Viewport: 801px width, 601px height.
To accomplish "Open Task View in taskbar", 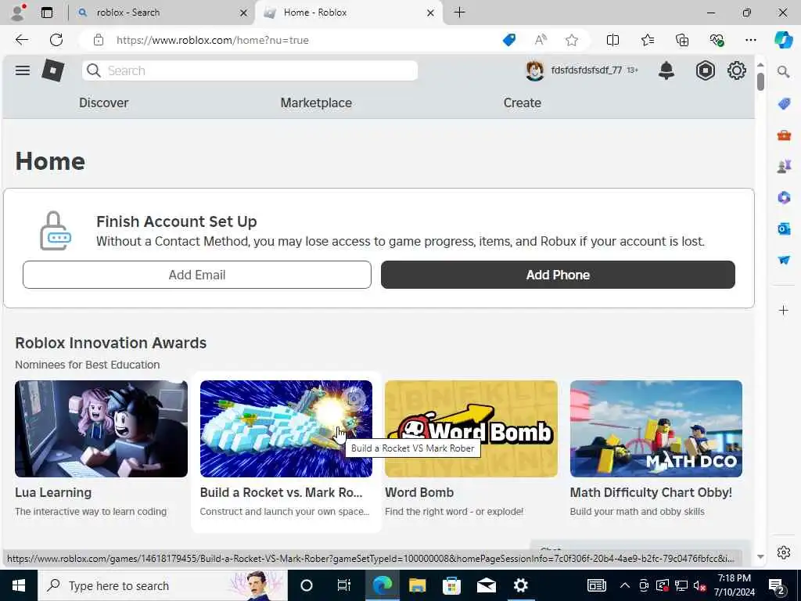I will (x=344, y=585).
